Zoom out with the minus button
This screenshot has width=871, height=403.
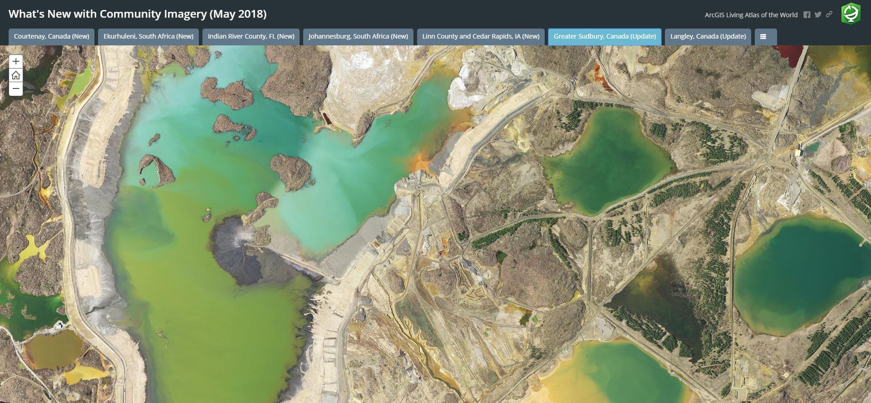click(16, 89)
